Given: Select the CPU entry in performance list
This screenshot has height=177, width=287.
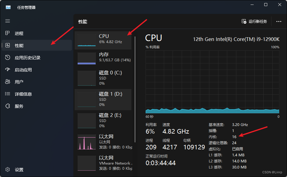Looking at the screenshot, I should coord(103,40).
